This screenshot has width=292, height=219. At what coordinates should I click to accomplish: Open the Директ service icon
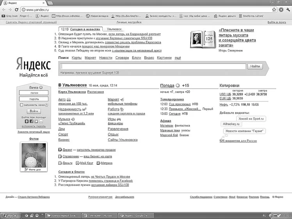point(60,150)
